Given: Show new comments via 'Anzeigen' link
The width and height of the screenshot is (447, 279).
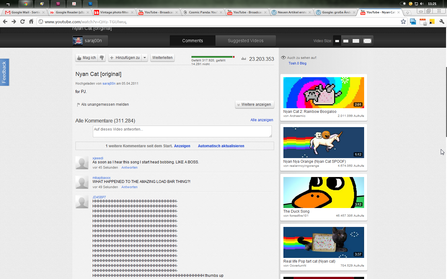Looking at the screenshot, I should click(182, 146).
